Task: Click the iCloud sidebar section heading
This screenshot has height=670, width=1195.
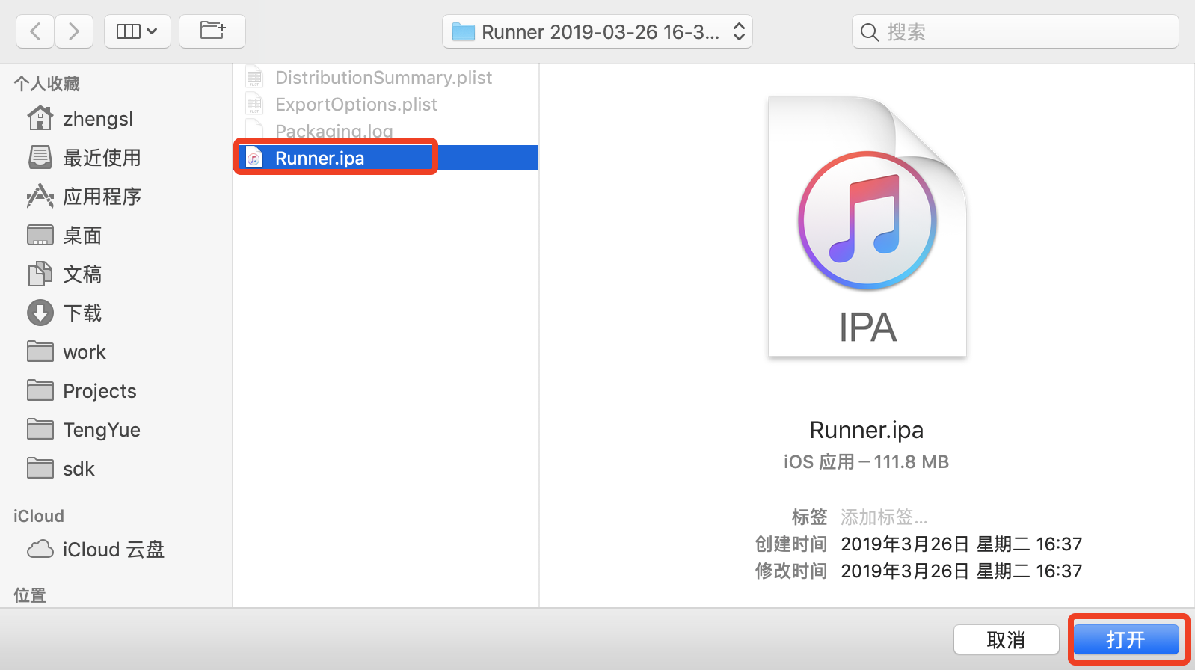Action: pyautogui.click(x=39, y=516)
